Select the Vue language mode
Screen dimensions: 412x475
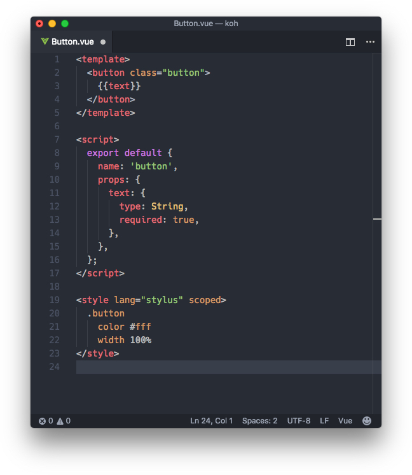coord(345,421)
